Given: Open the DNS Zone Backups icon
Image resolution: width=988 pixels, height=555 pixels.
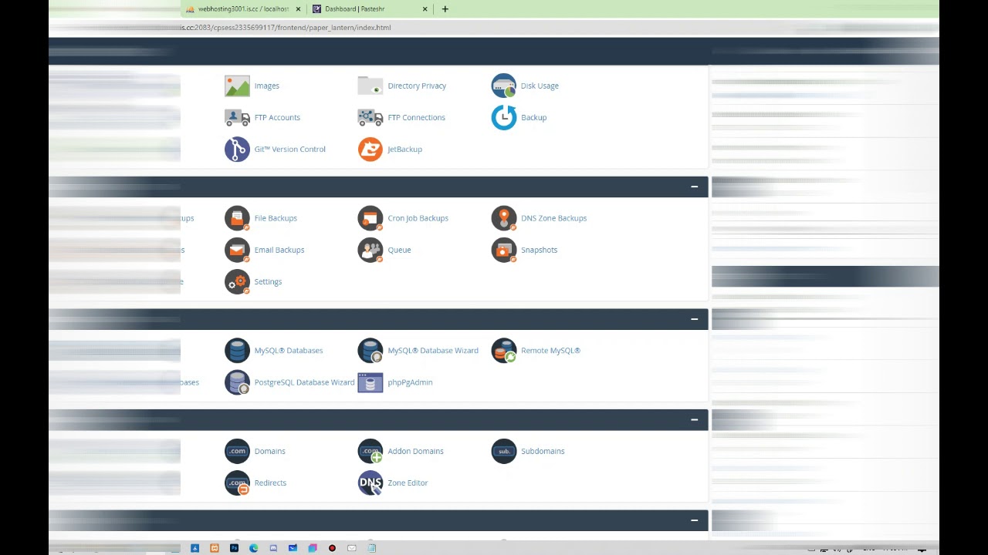Looking at the screenshot, I should coord(504,218).
